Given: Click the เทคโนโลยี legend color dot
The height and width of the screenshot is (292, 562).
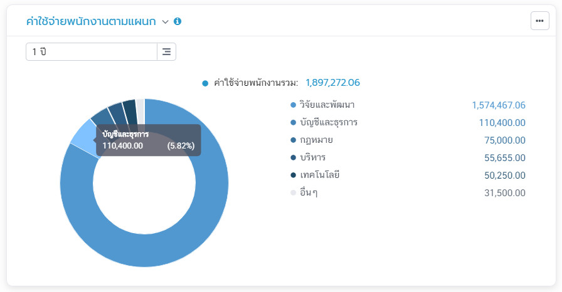Looking at the screenshot, I should [x=293, y=175].
